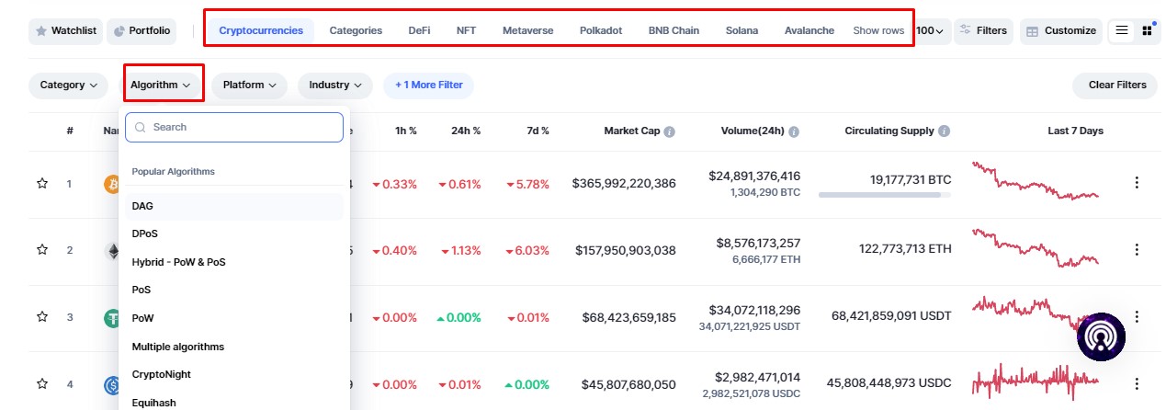Image resolution: width=1166 pixels, height=410 pixels.
Task: Star the rank 2 Ethereum row
Action: (x=42, y=250)
